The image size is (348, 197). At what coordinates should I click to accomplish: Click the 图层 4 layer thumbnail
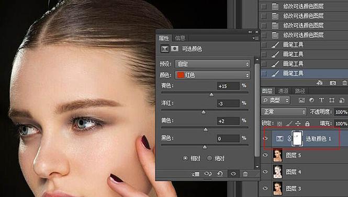[277, 171]
